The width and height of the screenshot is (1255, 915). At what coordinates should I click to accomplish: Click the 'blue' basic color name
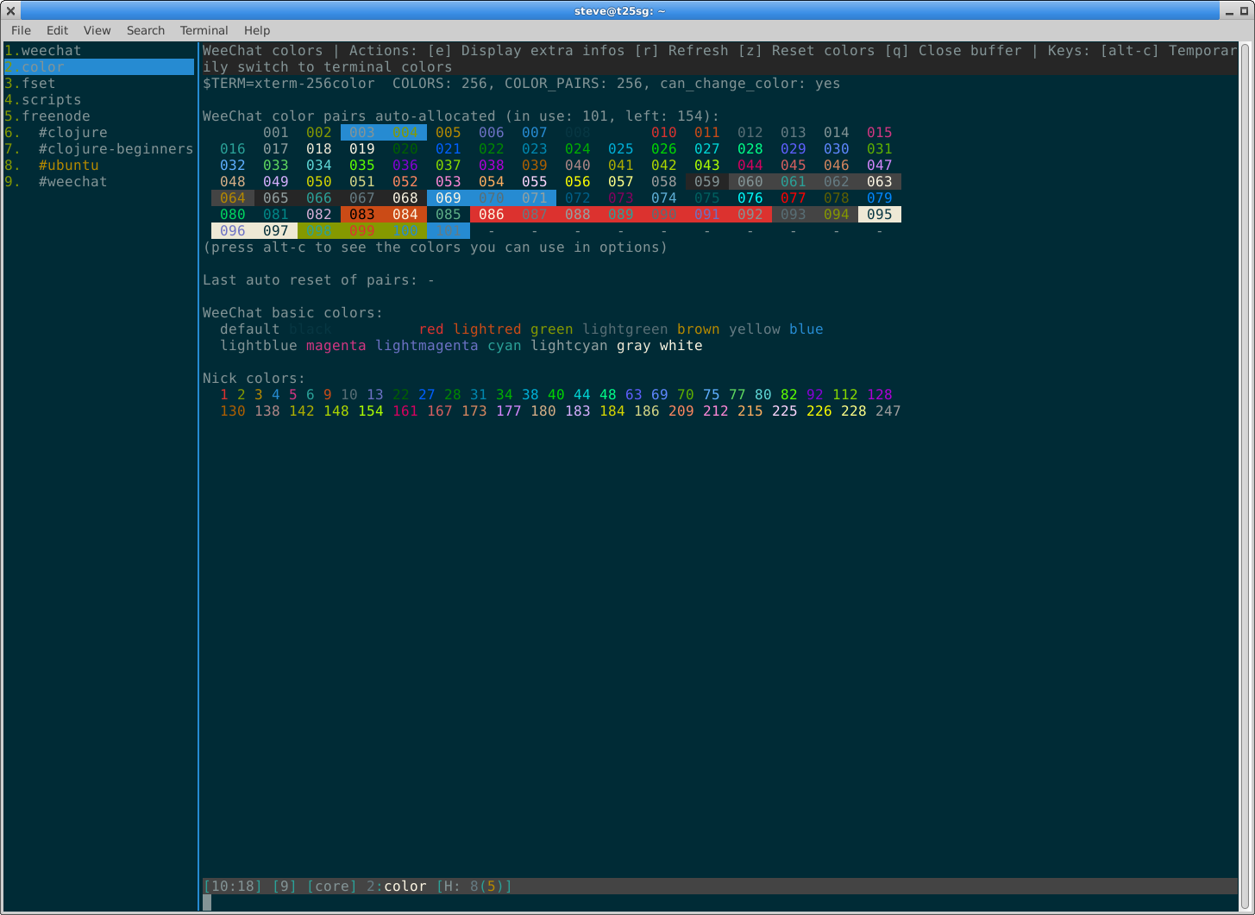[806, 329]
